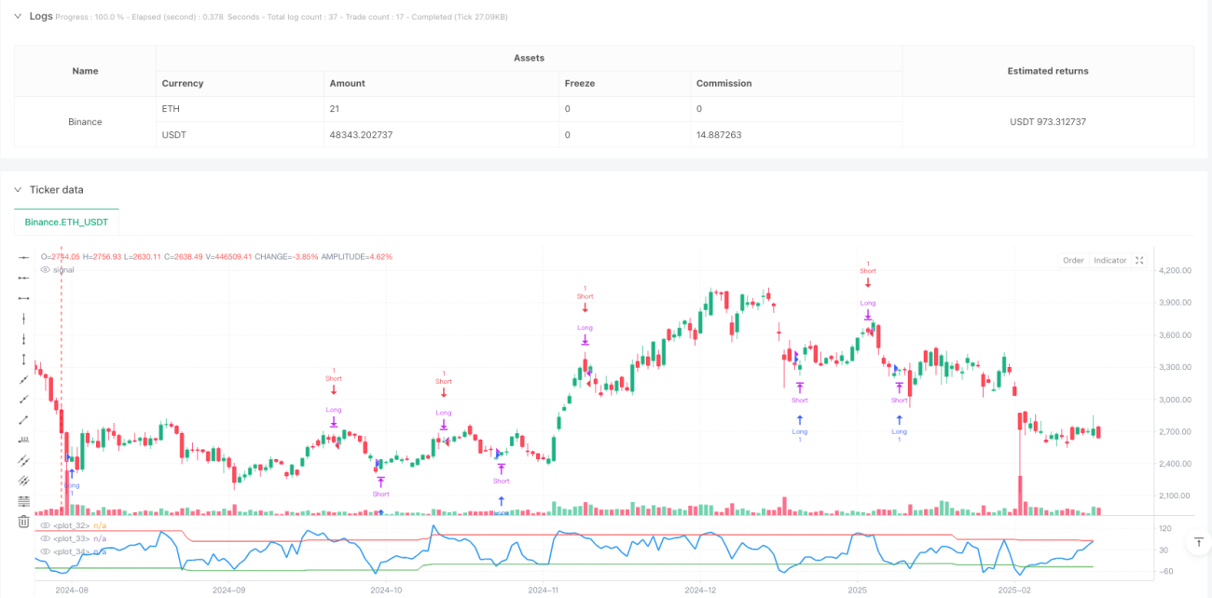Open the Indicator menu on chart
1212x598 pixels.
click(x=1109, y=261)
